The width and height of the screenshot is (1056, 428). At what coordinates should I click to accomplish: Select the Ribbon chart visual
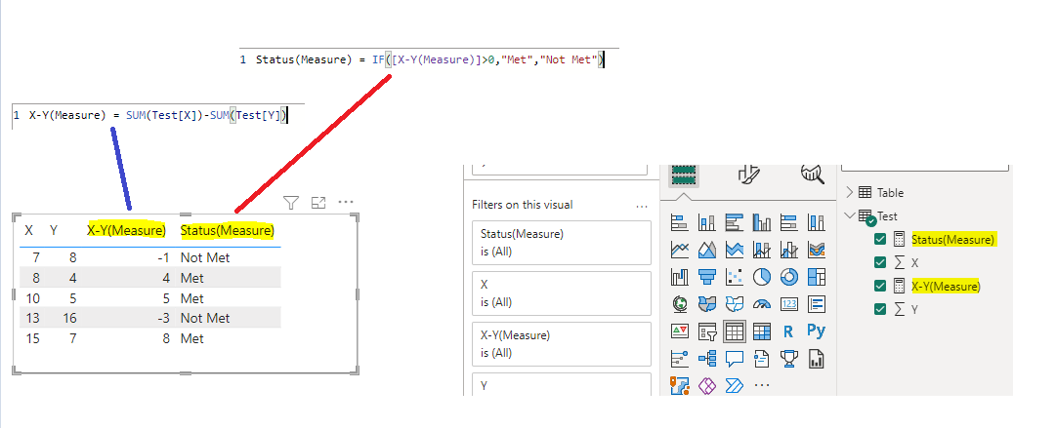(817, 250)
